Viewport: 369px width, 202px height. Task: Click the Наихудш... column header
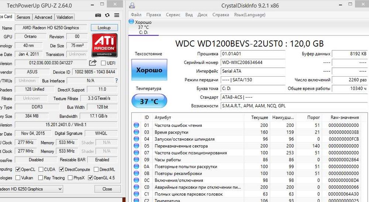[x=283, y=117]
